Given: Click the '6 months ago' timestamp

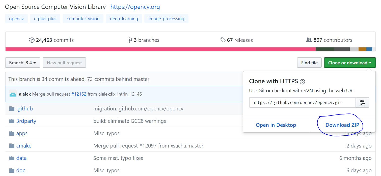Looking at the screenshot, I should click(356, 158).
